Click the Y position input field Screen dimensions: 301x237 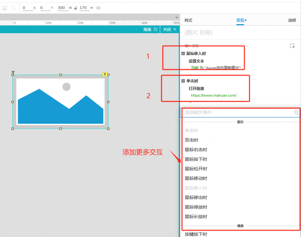pyautogui.click(x=45, y=8)
